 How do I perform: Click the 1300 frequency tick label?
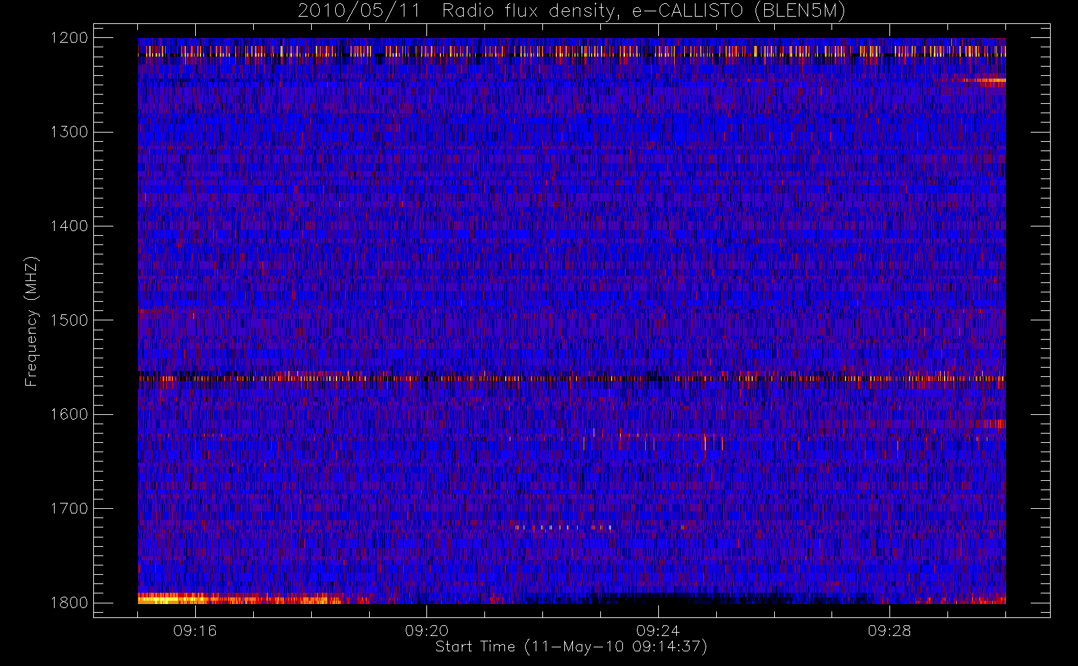69,132
